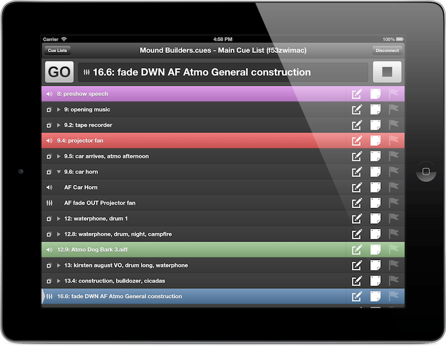Expand the '9: opening music' group
Image resolution: width=446 pixels, height=349 pixels.
point(60,110)
